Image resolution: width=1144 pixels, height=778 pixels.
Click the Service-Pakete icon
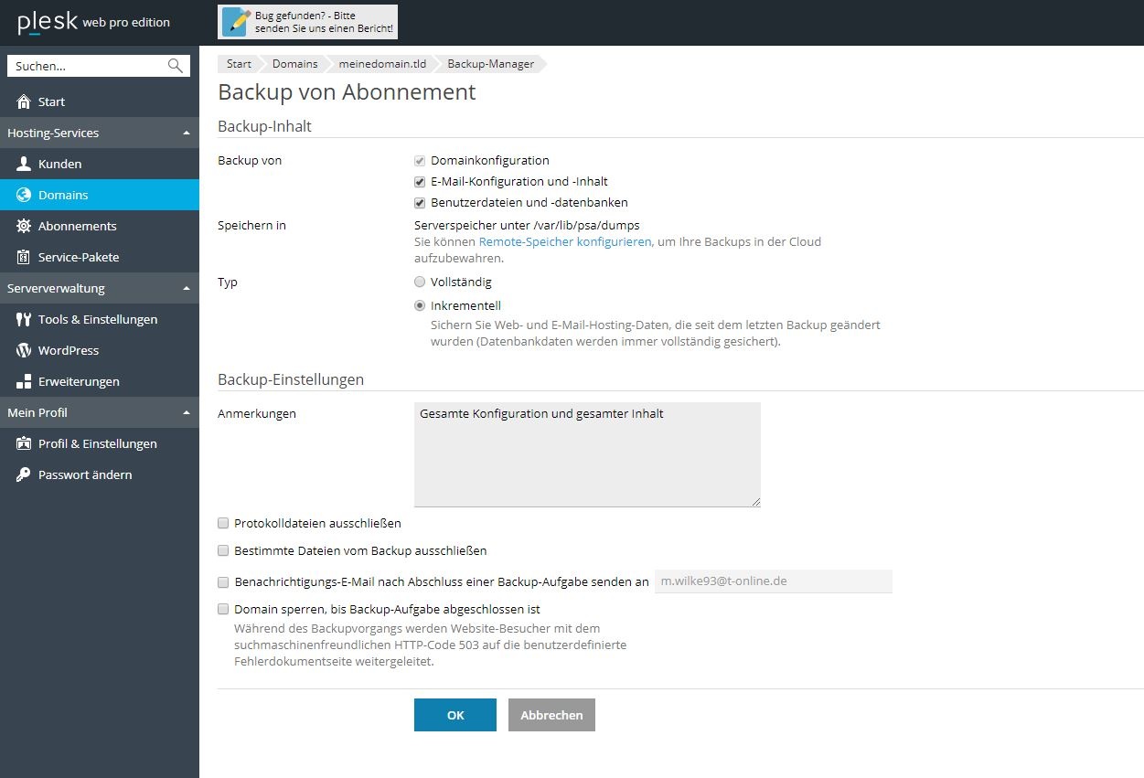click(24, 257)
